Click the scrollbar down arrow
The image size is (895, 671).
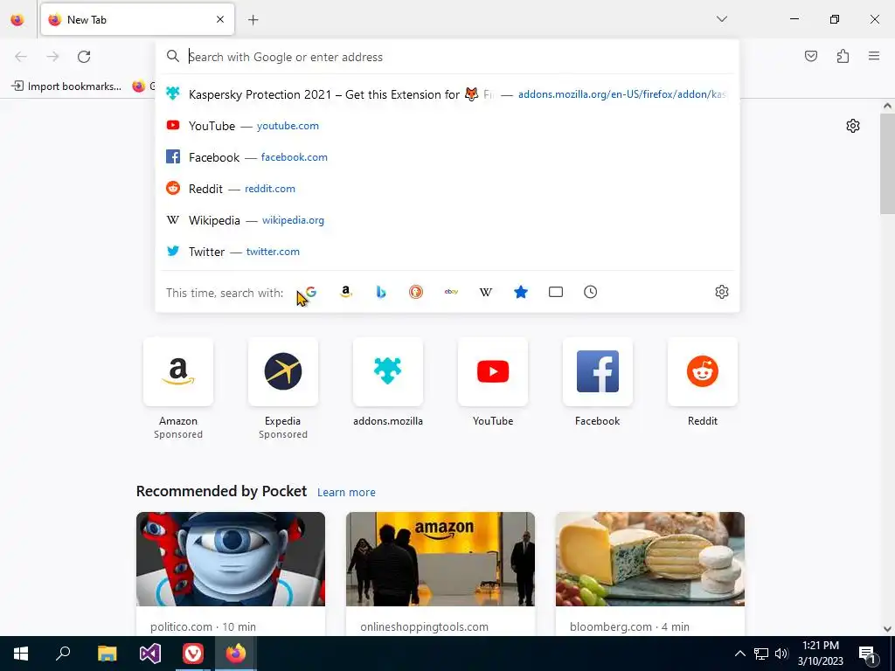887,629
